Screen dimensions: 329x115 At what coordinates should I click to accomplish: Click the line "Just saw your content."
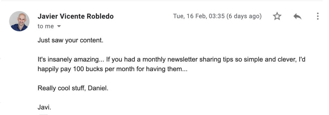coord(70,40)
